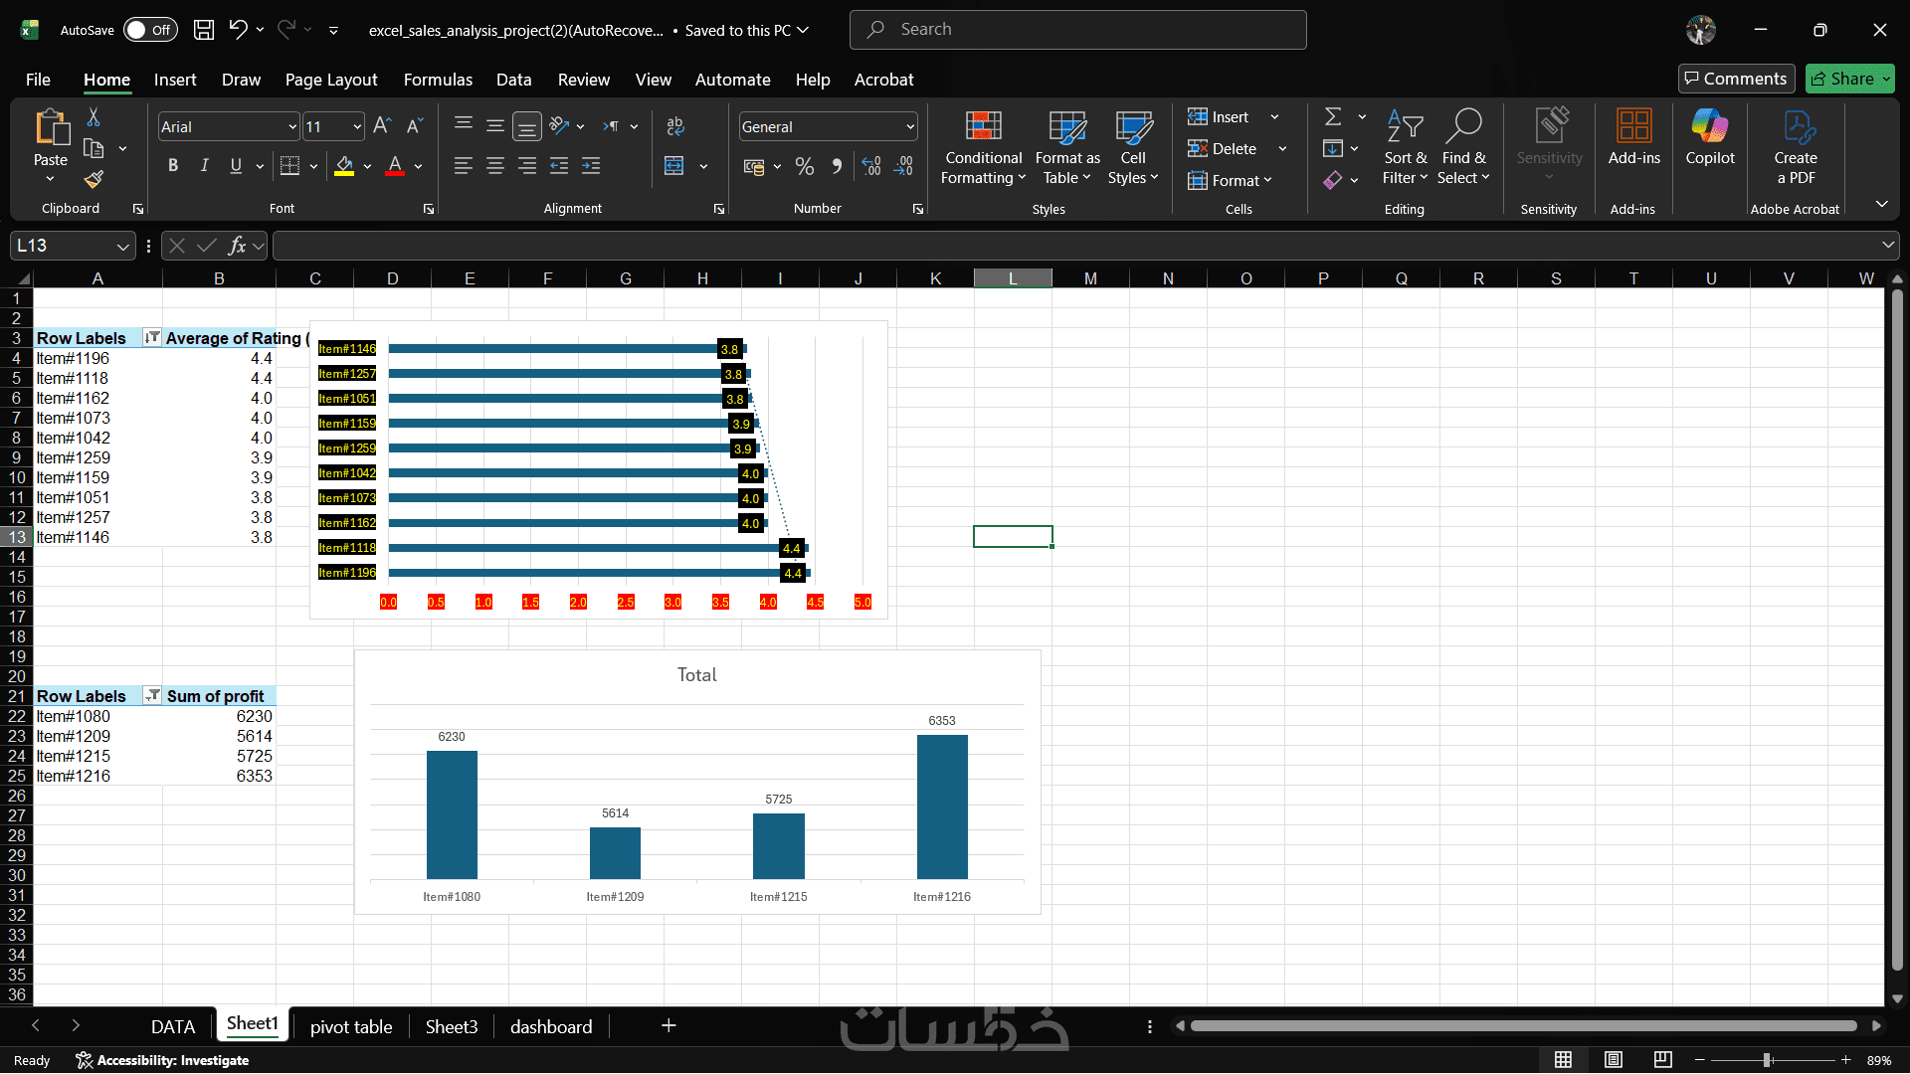Toggle Italic formatting

coord(204,166)
